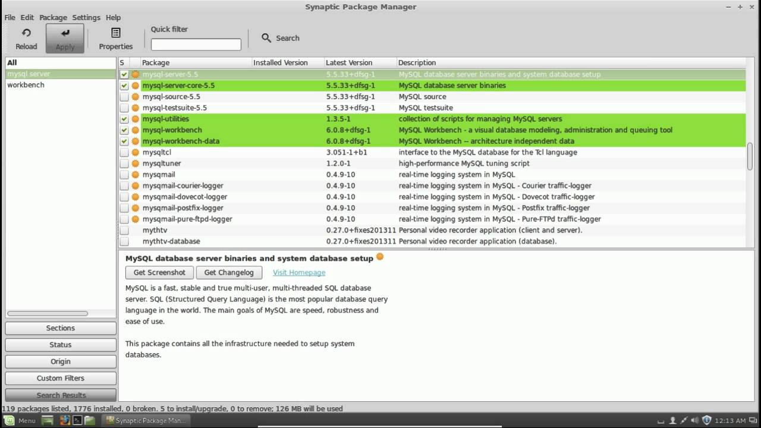Viewport: 761px width, 428px height.
Task: Toggle the mysql-workbench-data checkbox
Action: [124, 141]
